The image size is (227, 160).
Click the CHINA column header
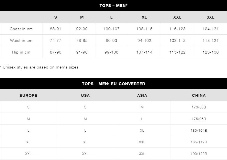199,95
